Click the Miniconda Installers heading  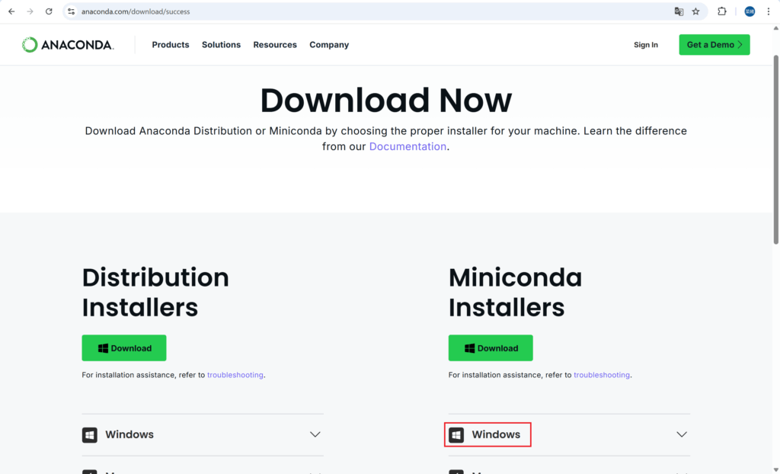(515, 293)
